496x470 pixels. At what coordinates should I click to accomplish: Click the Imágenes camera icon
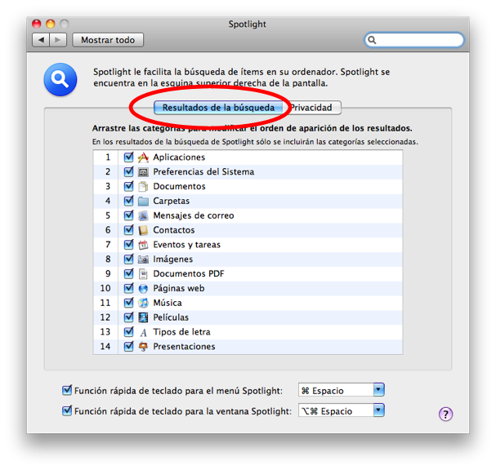[x=143, y=259]
